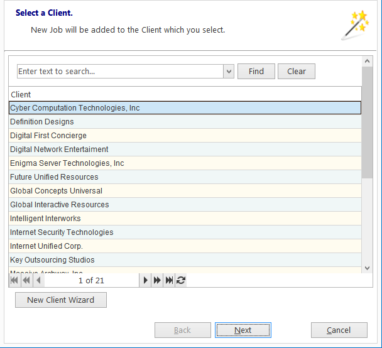The width and height of the screenshot is (382, 348).
Task: Jump forward one page of records
Action: click(x=157, y=280)
